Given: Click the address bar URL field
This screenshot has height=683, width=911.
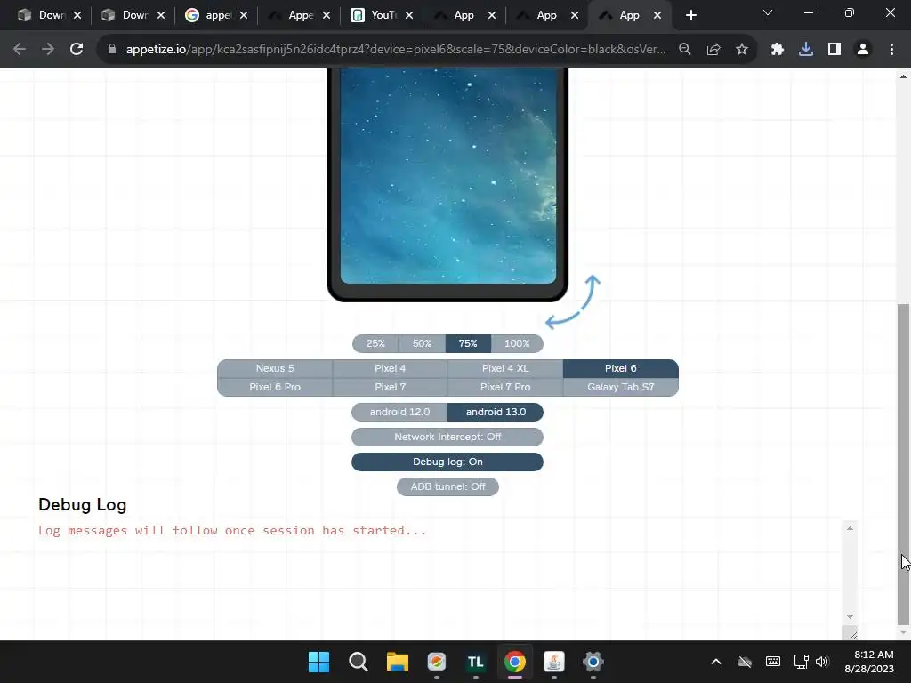Looking at the screenshot, I should [395, 50].
